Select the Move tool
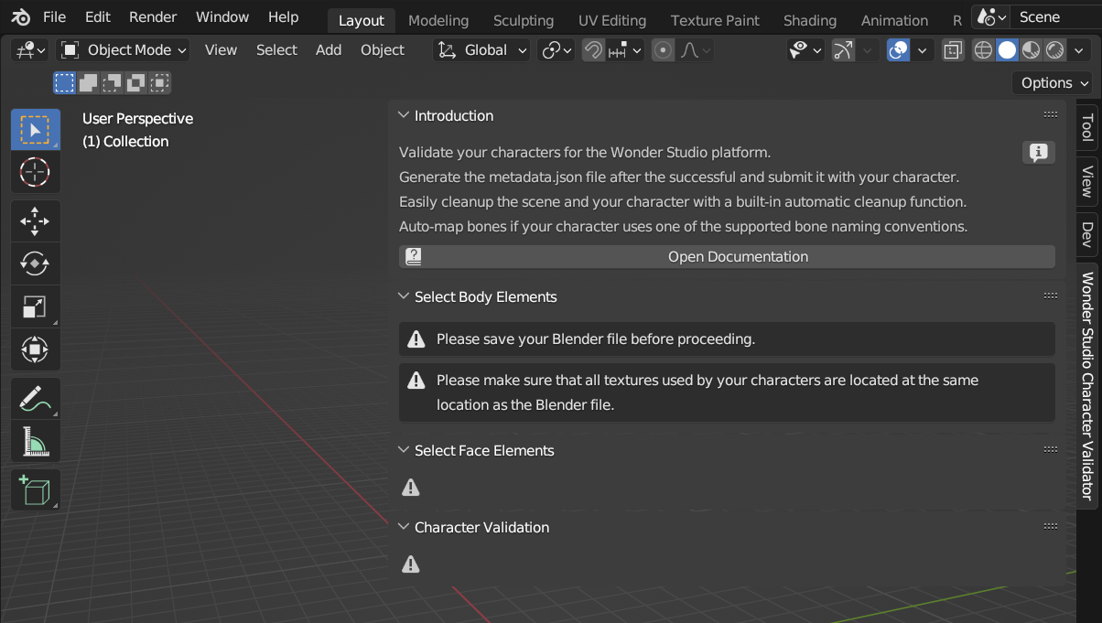1102x623 pixels. (35, 221)
